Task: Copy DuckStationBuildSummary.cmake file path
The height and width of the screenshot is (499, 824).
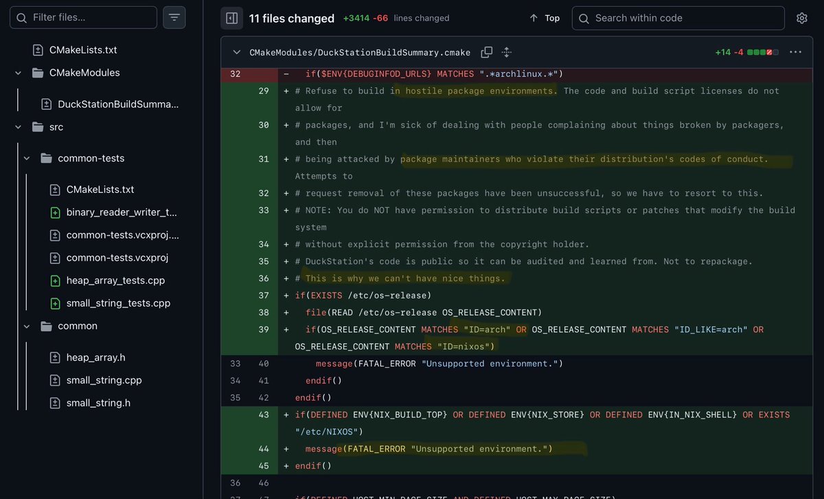Action: (487, 52)
